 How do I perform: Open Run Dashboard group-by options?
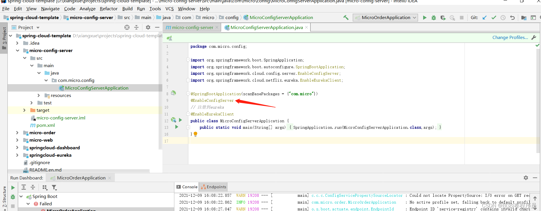tap(45, 187)
